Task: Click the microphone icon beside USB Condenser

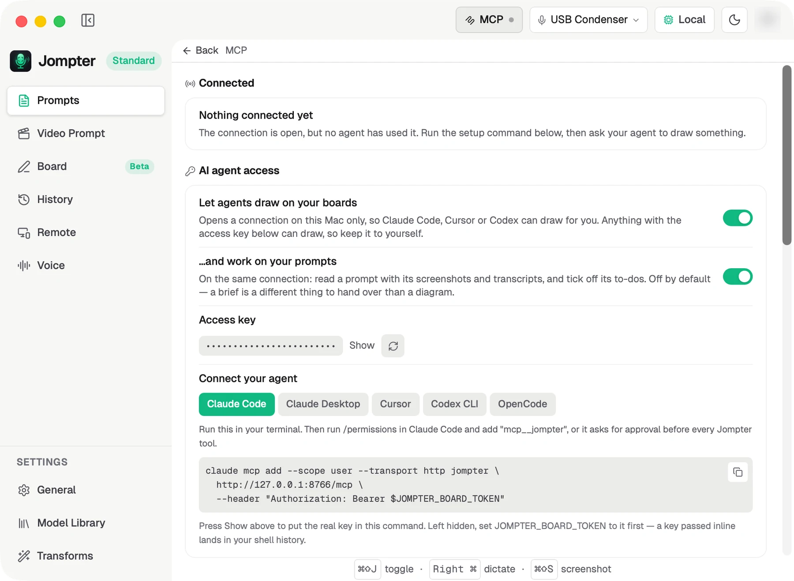Action: pyautogui.click(x=542, y=20)
